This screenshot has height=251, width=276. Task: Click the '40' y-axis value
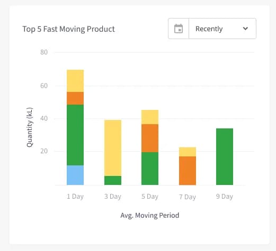[x=44, y=118]
